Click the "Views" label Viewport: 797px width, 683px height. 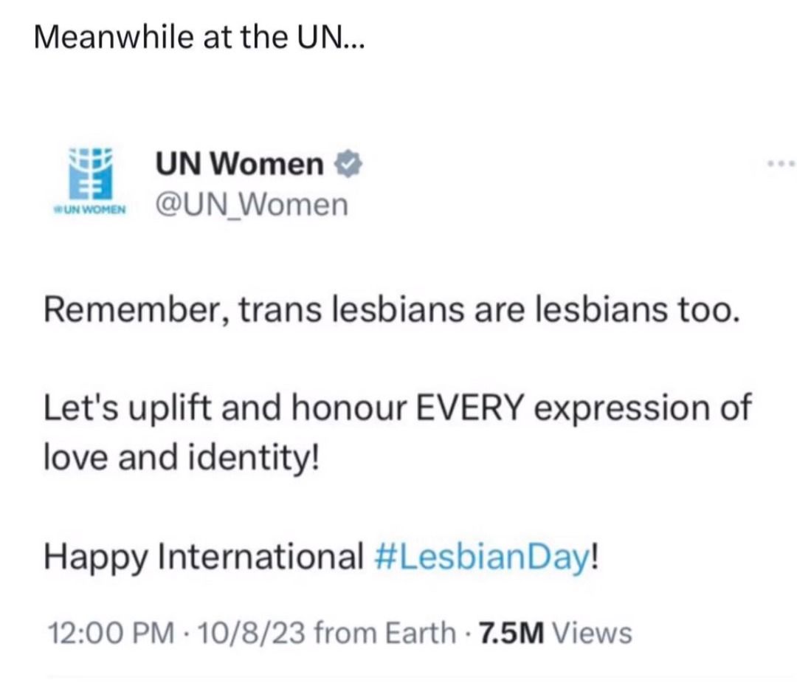click(x=592, y=634)
